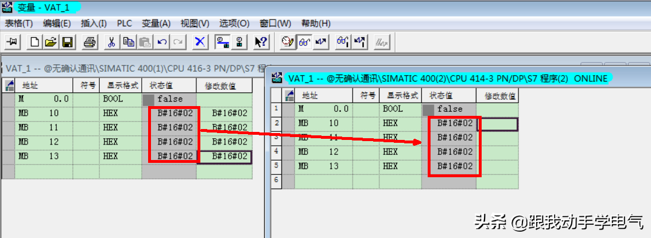Open the 选项(O) menu

click(x=234, y=24)
